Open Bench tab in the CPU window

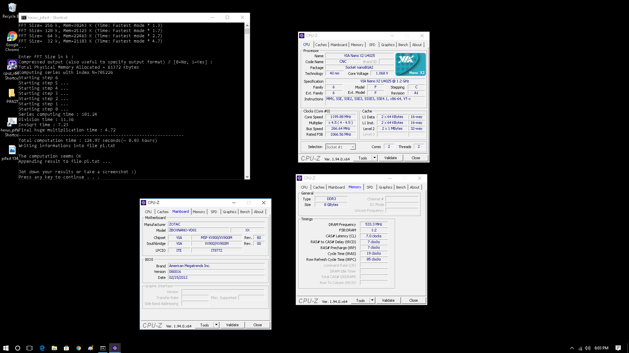point(403,45)
